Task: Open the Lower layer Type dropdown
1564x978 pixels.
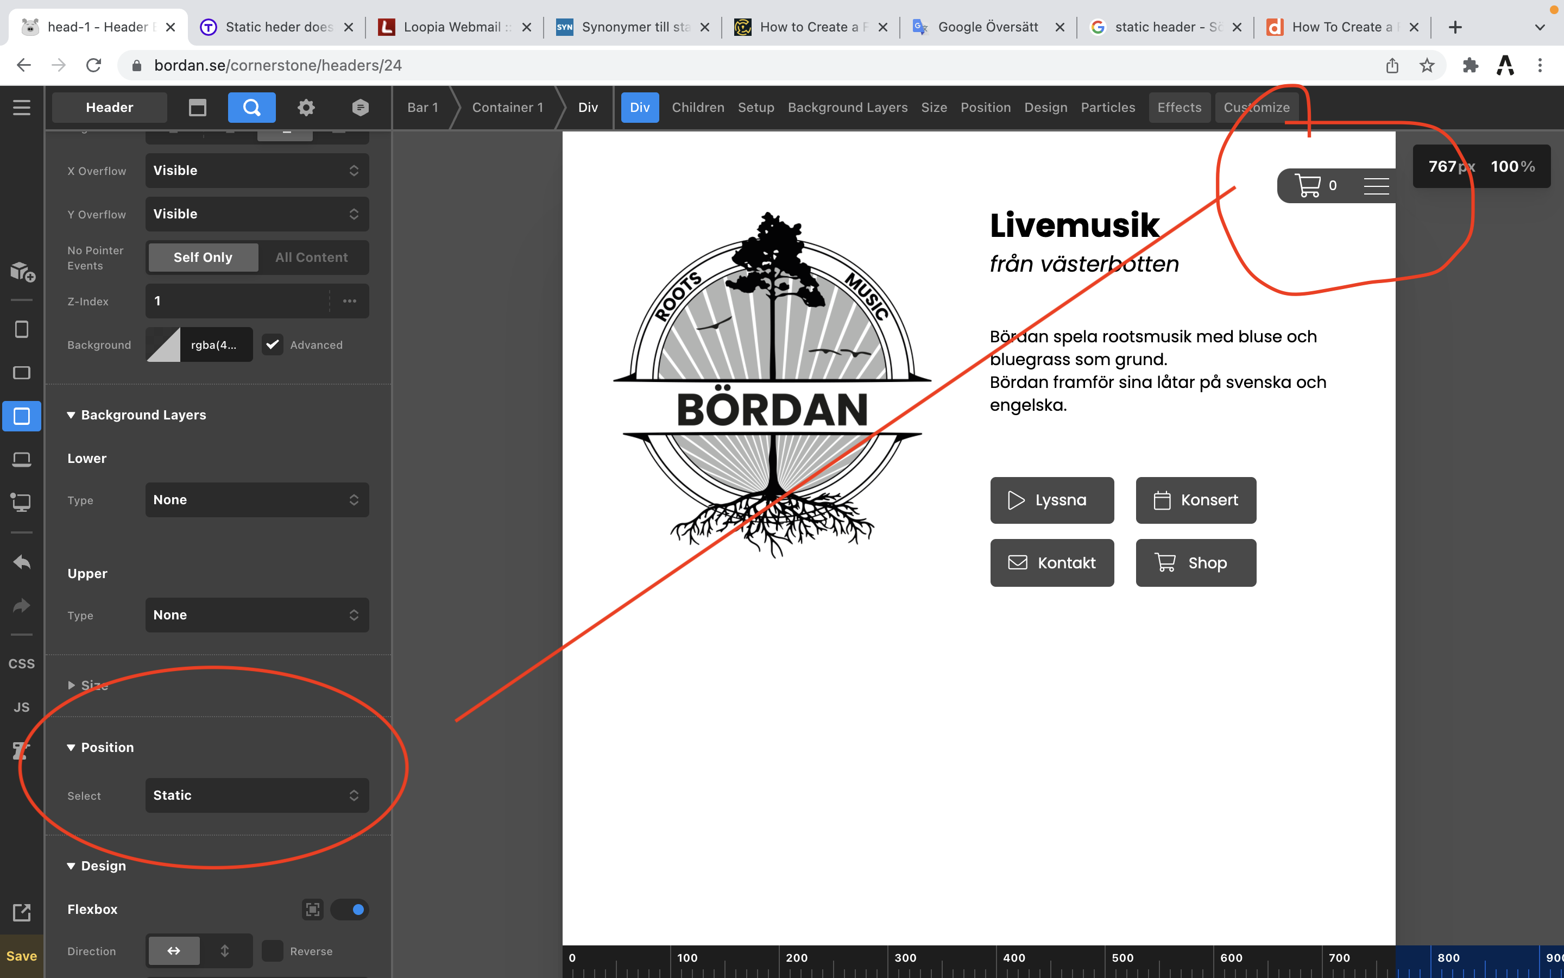Action: [257, 500]
